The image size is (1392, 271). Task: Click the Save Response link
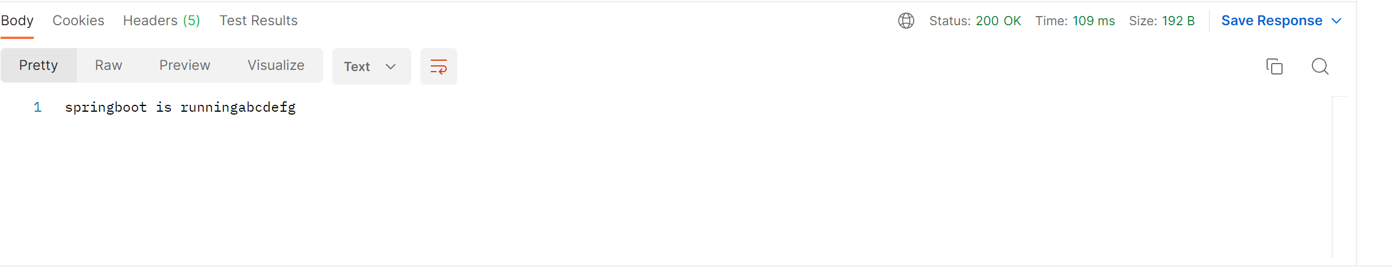[1272, 21]
